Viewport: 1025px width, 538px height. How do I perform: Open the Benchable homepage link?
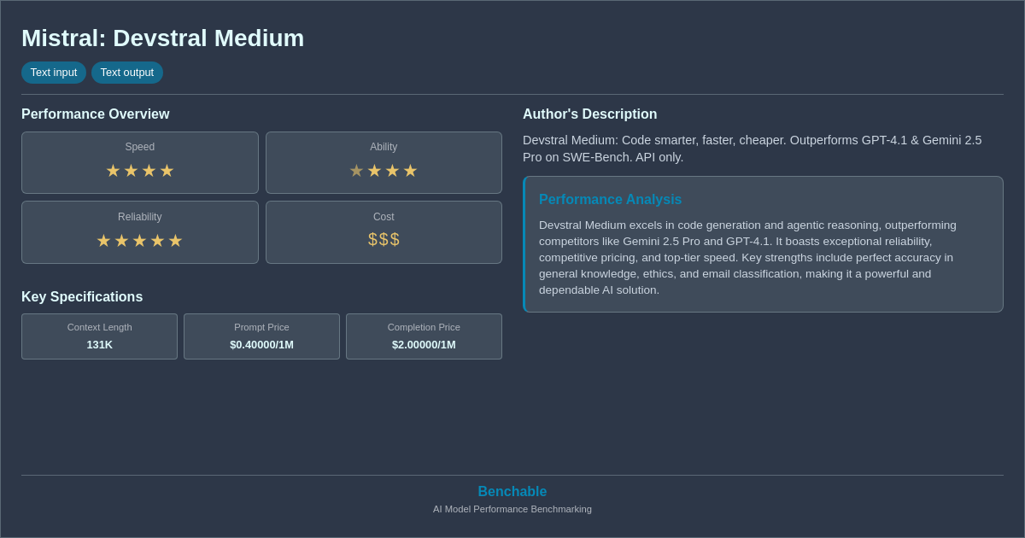tap(512, 491)
